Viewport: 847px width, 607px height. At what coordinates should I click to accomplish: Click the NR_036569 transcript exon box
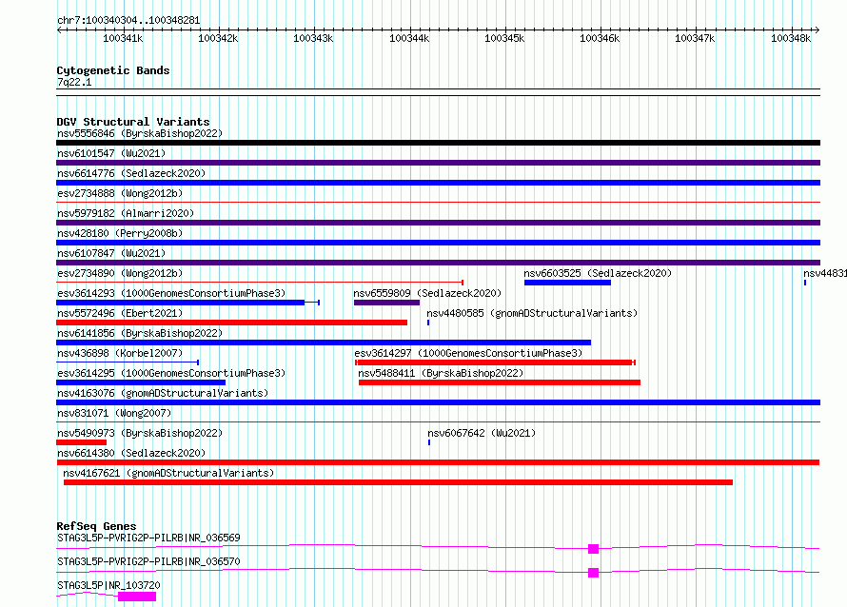coord(593,549)
